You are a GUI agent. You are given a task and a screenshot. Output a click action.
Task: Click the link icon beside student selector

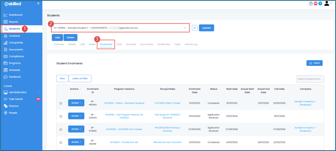[x=194, y=28]
